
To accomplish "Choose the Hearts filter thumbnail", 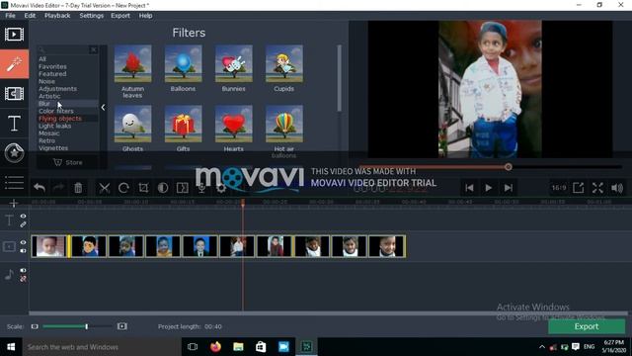I will [233, 124].
